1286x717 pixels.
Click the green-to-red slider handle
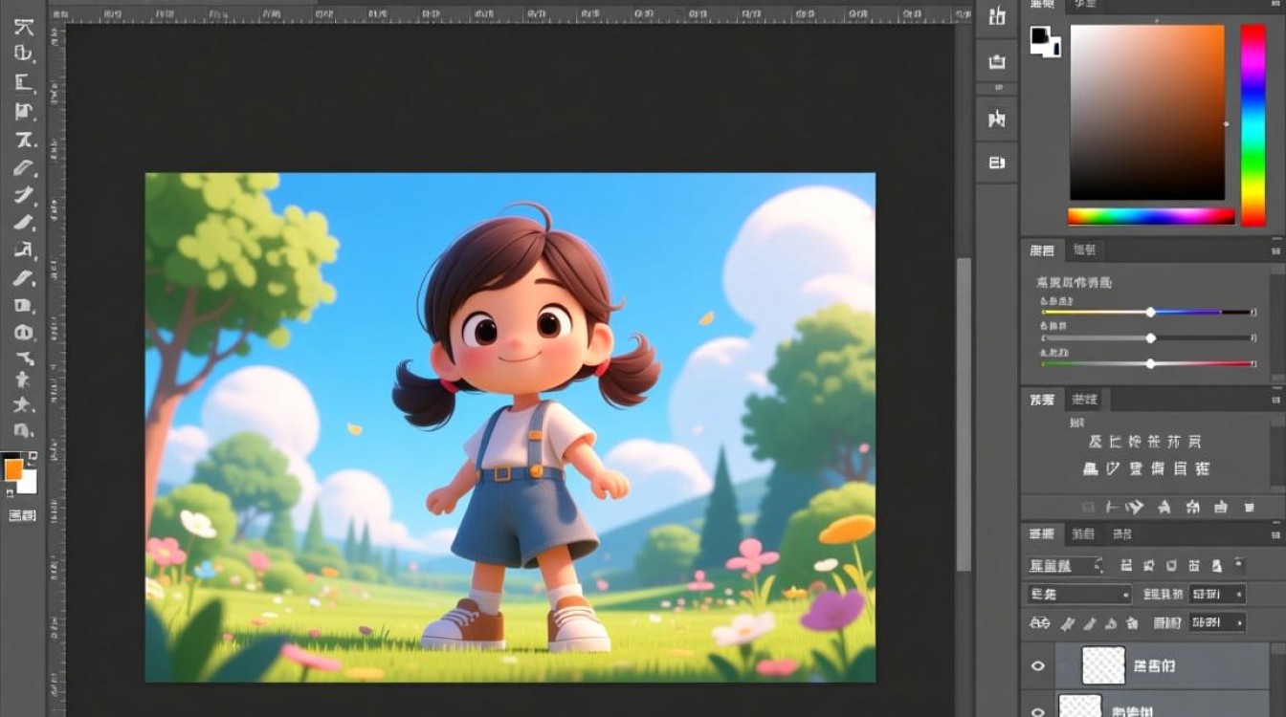click(x=1151, y=363)
